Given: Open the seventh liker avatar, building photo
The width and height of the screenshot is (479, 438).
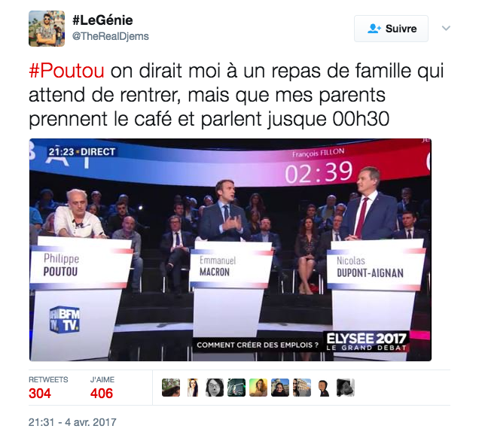Looking at the screenshot, I should (x=302, y=388).
